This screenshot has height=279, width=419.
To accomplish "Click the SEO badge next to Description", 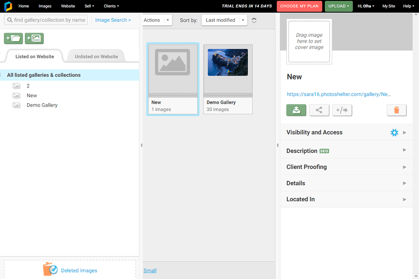I will [324, 151].
